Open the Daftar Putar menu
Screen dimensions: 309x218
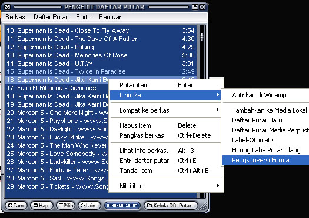[x=51, y=17]
